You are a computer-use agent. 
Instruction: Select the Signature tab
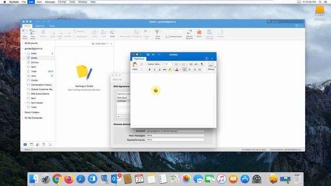click(x=139, y=59)
